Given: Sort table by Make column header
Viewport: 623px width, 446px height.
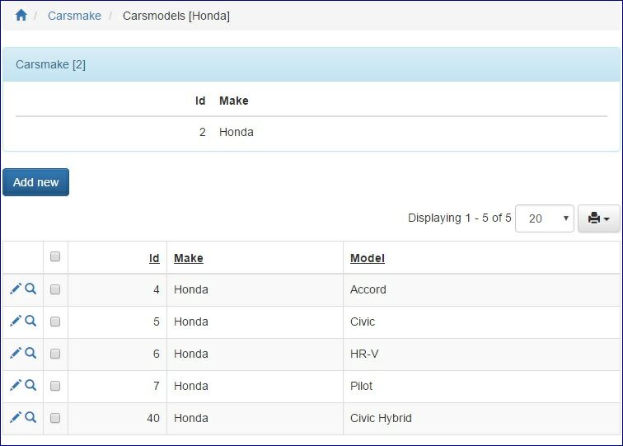Looking at the screenshot, I should pyautogui.click(x=189, y=258).
